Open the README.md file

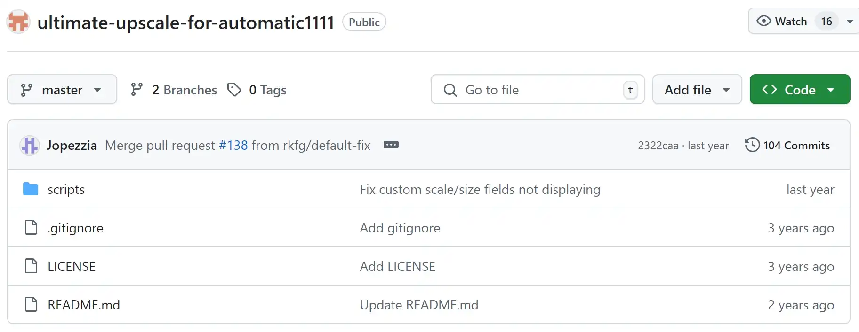coord(84,305)
